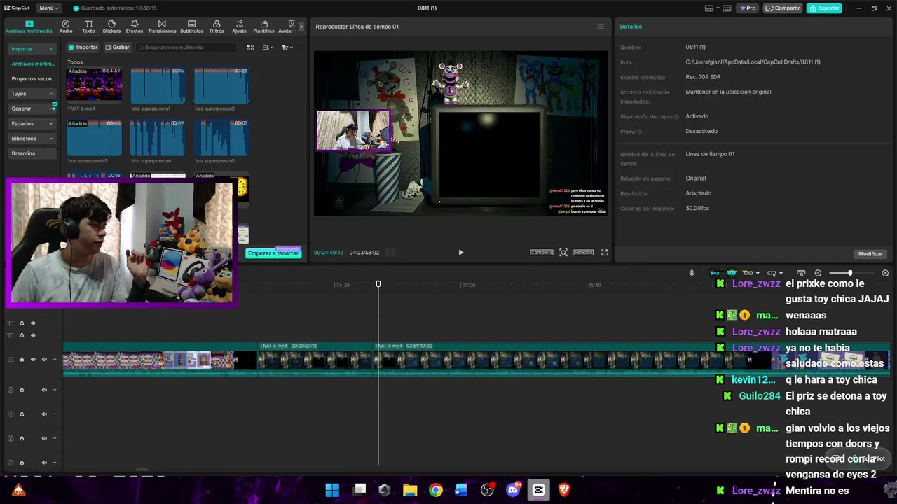Viewport: 897px width, 504px height.
Task: Hide the main video track with eye icon
Action: click(x=33, y=360)
